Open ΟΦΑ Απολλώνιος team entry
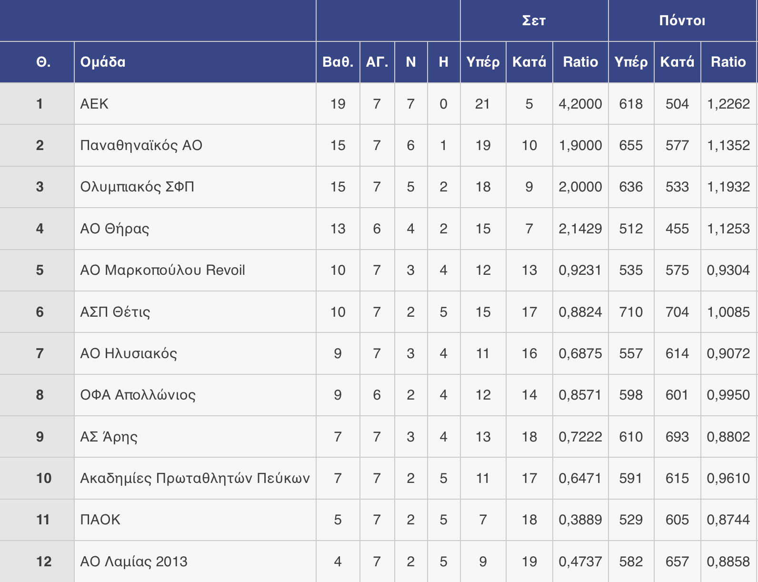The width and height of the screenshot is (758, 582). pos(138,395)
